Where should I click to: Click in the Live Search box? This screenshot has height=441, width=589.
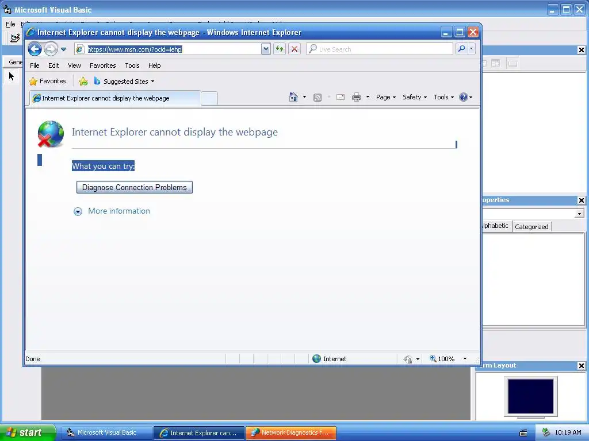380,49
